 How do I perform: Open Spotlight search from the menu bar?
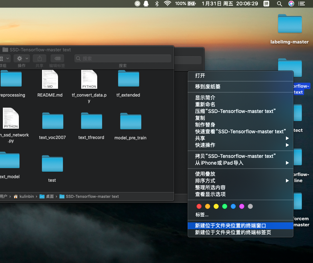click(x=279, y=4)
